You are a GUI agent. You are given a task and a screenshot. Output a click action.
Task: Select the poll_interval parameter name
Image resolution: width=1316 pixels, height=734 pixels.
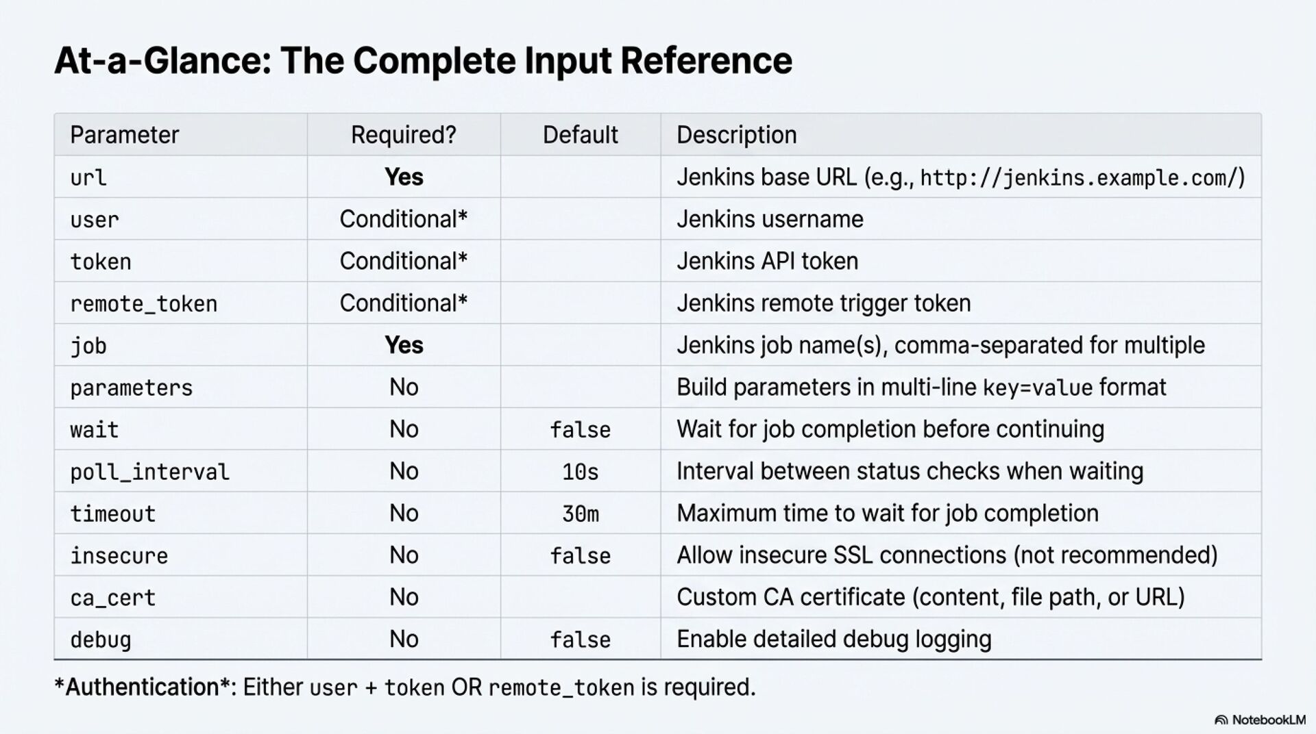(x=149, y=472)
